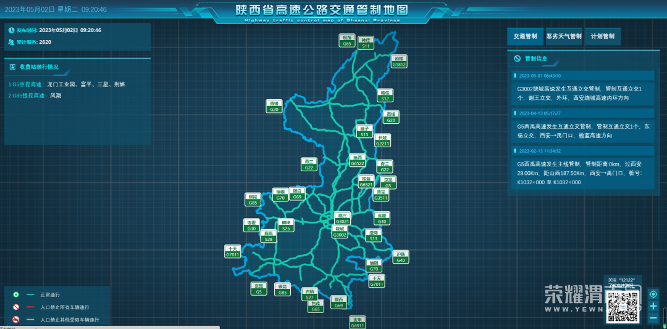Select the 十天 G7011 shield on western edge
Screen dimensions: 667x329
tap(233, 251)
